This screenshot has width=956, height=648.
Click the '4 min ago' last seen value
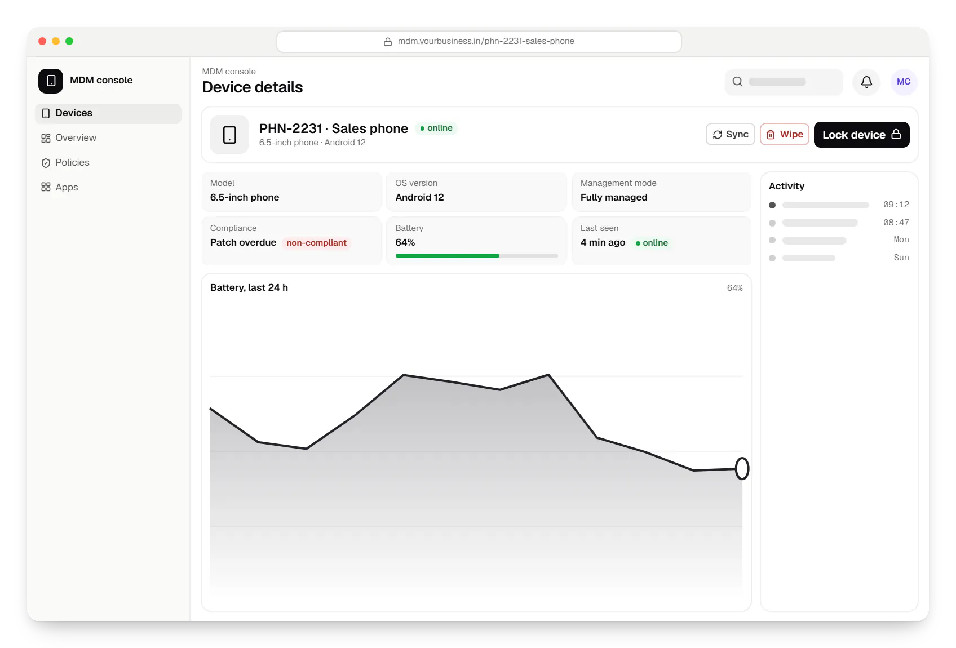tap(603, 242)
